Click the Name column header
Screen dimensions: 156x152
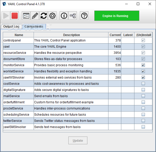[x=19, y=35]
